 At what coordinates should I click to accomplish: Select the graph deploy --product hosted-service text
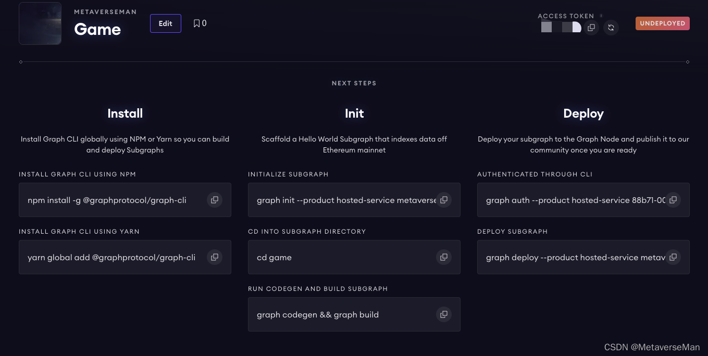(x=576, y=258)
